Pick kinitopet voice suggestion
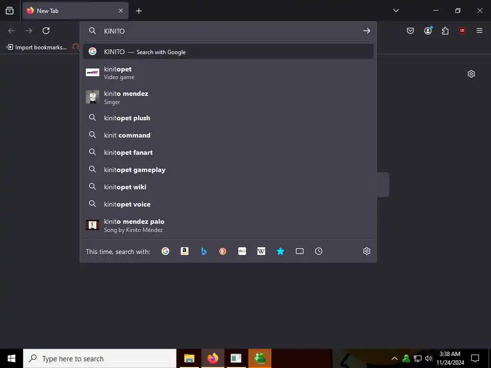Viewport: 491px width, 368px height. (228, 204)
